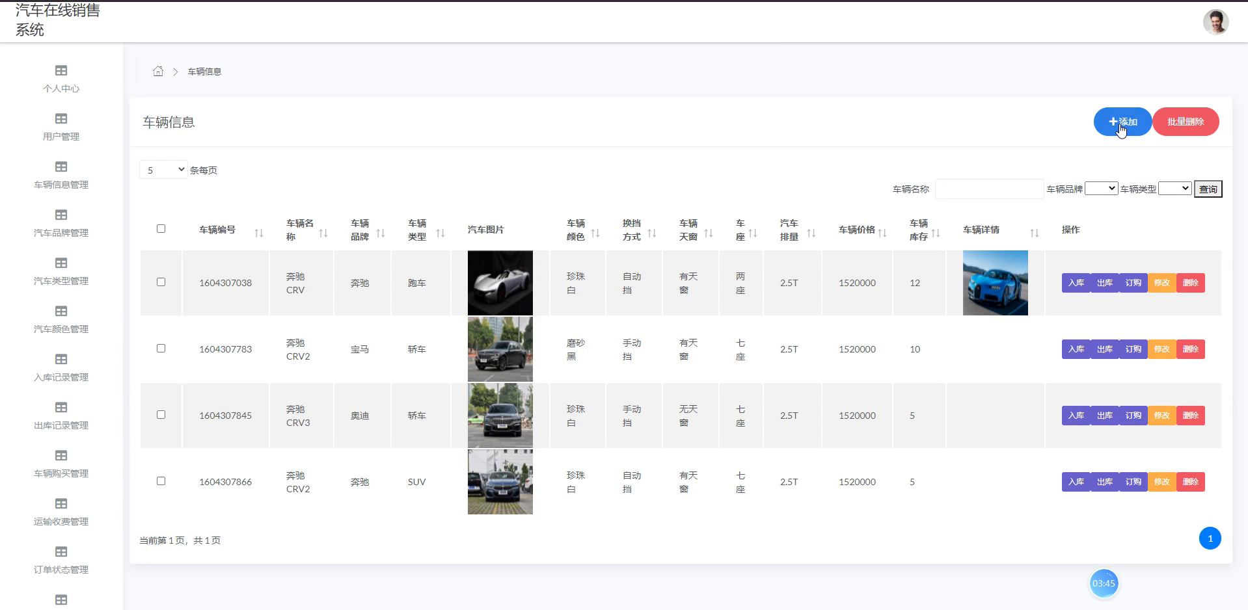Viewport: 1248px width, 610px height.
Task: Sort by 车辆编号 column arrows
Action: tap(259, 233)
